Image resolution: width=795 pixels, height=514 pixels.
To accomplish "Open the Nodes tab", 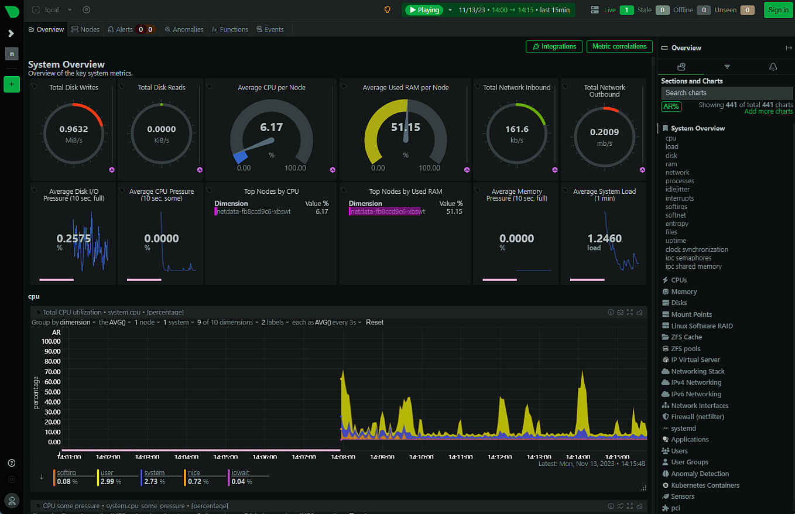I will (x=85, y=29).
